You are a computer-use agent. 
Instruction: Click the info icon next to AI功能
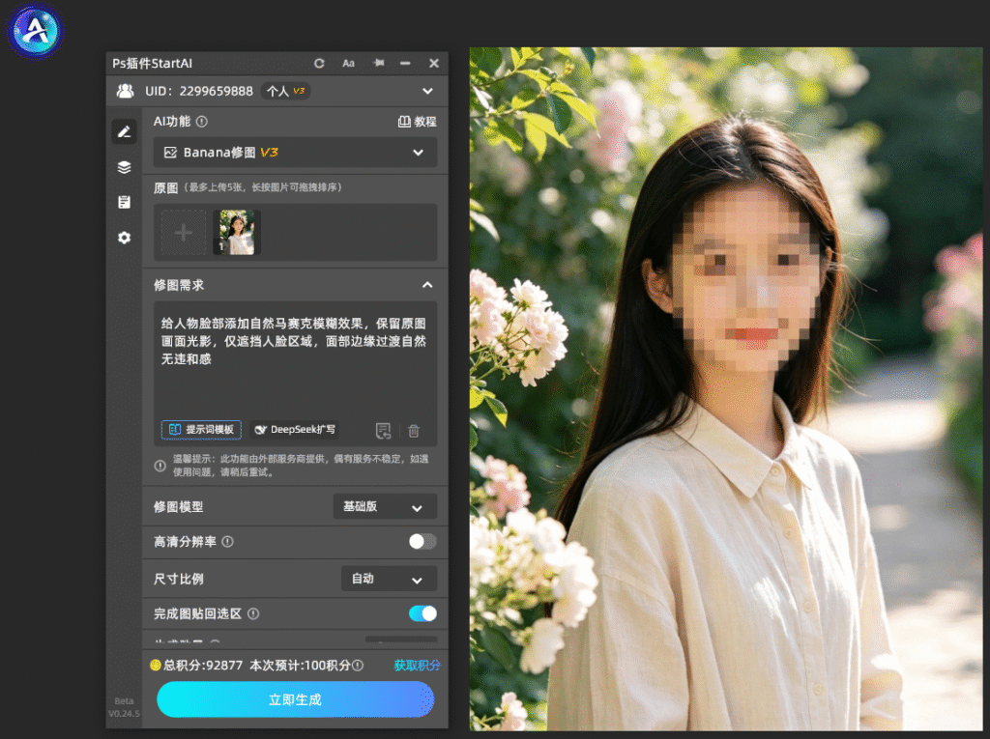coord(202,121)
